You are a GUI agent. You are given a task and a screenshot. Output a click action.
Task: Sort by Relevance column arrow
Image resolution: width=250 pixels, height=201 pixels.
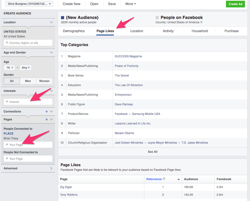[x=179, y=180]
